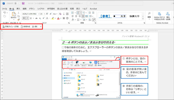
Task: Click the Sort A-Z icon
Action: tap(90, 20)
